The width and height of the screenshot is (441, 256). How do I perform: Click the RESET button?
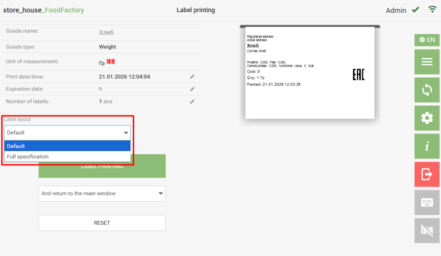[x=102, y=223]
